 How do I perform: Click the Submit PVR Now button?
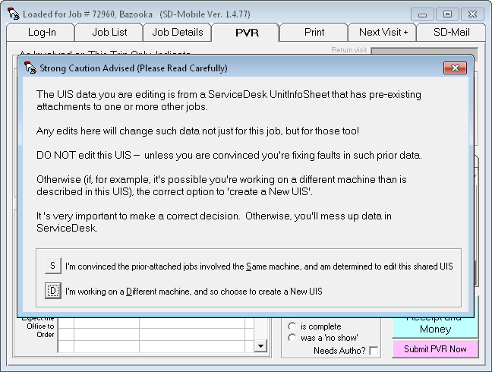click(x=435, y=348)
